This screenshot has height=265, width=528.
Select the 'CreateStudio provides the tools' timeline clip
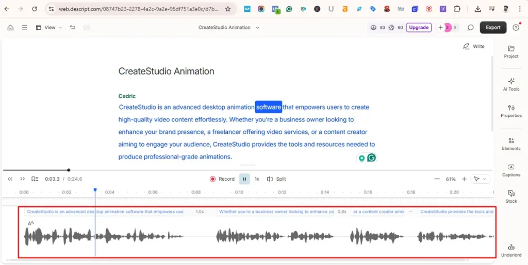[x=456, y=211]
